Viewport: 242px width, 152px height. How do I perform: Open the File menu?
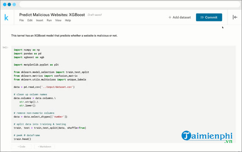pyautogui.click(x=22, y=20)
